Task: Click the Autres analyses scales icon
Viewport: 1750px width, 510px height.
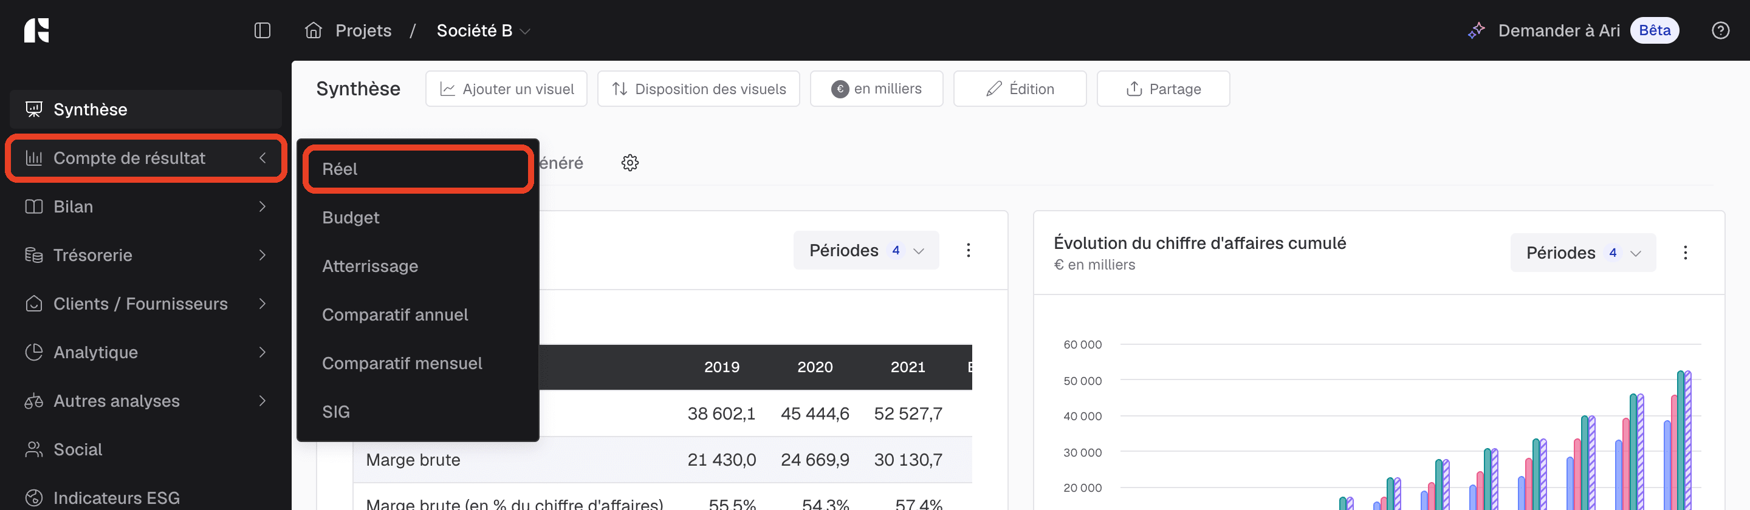Action: pos(34,401)
